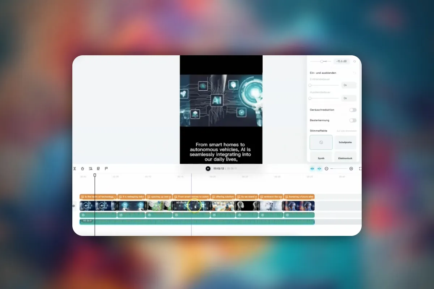Click the playhead handle on timeline ruler
The image size is (434, 289).
click(x=95, y=175)
